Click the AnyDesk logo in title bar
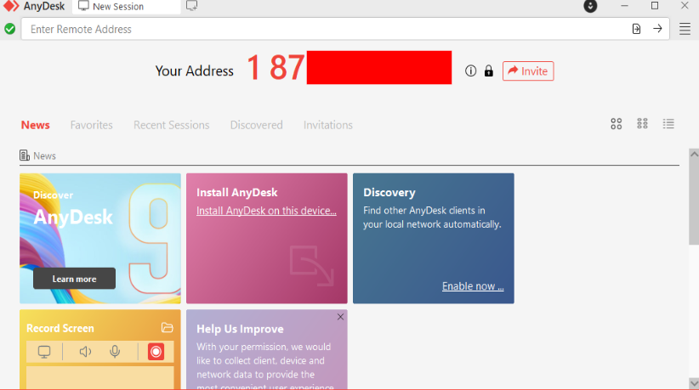The height and width of the screenshot is (390, 699). 11,6
